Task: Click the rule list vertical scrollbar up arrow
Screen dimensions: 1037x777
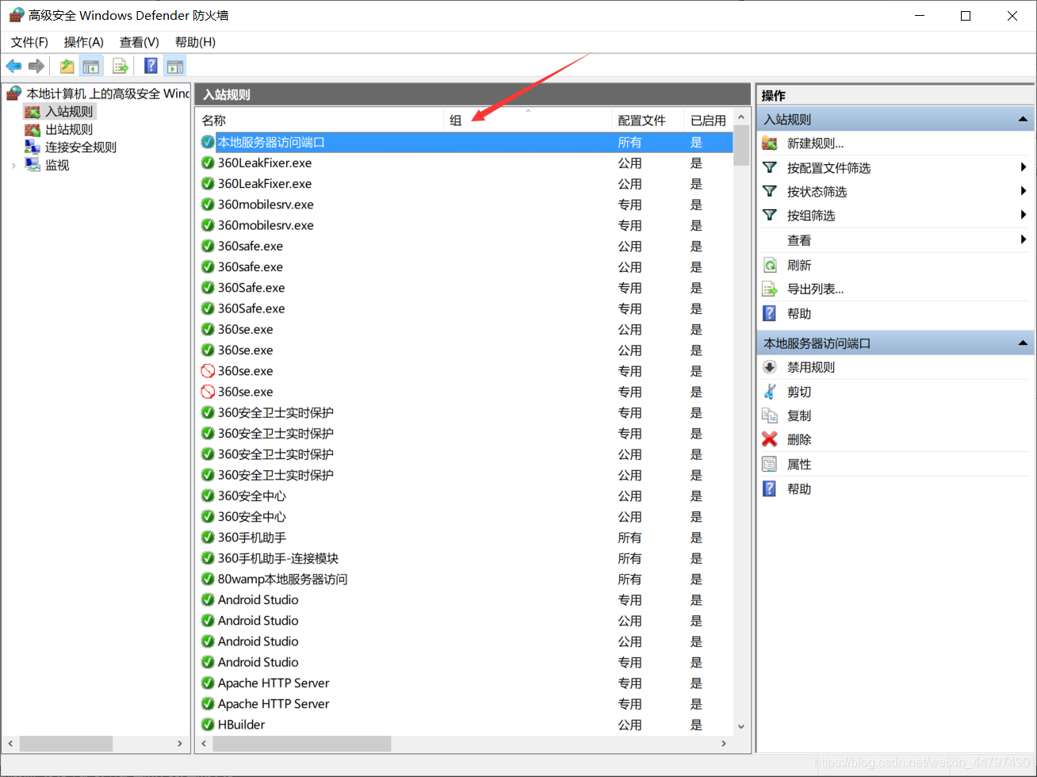Action: pos(741,117)
